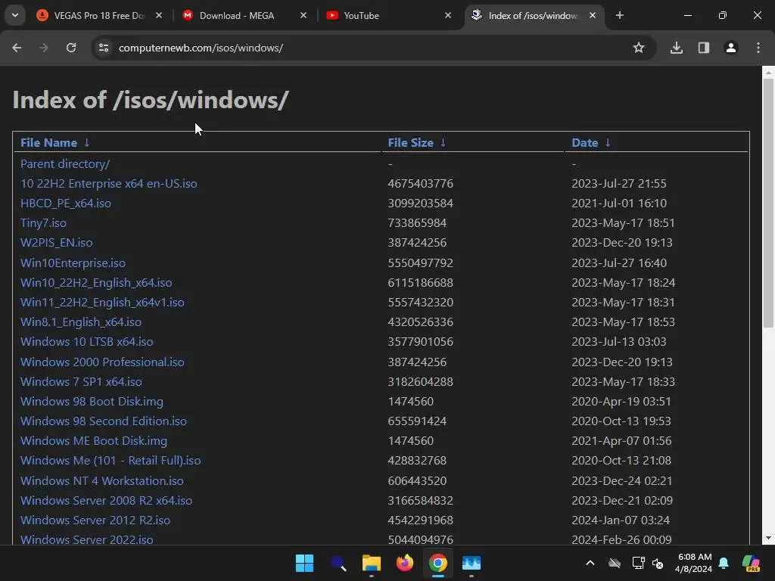Image resolution: width=775 pixels, height=581 pixels.
Task: Download Win11_22H2_English_x64v1.iso
Action: (x=102, y=303)
